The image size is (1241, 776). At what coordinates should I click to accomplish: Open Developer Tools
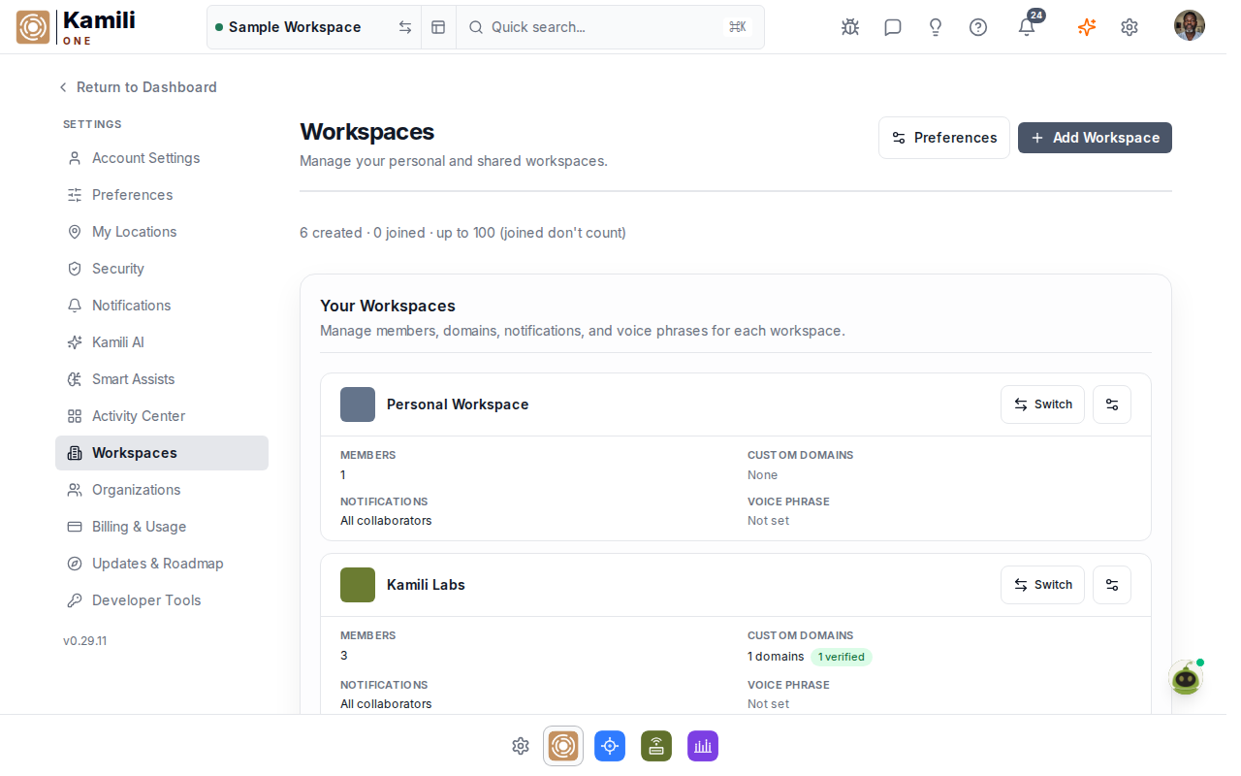pyautogui.click(x=162, y=600)
